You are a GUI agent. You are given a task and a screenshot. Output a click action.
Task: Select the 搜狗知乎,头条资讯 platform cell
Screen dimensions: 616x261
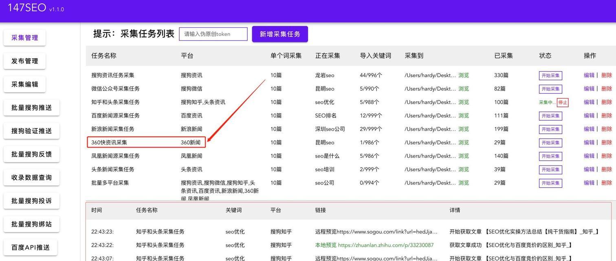[x=203, y=102]
